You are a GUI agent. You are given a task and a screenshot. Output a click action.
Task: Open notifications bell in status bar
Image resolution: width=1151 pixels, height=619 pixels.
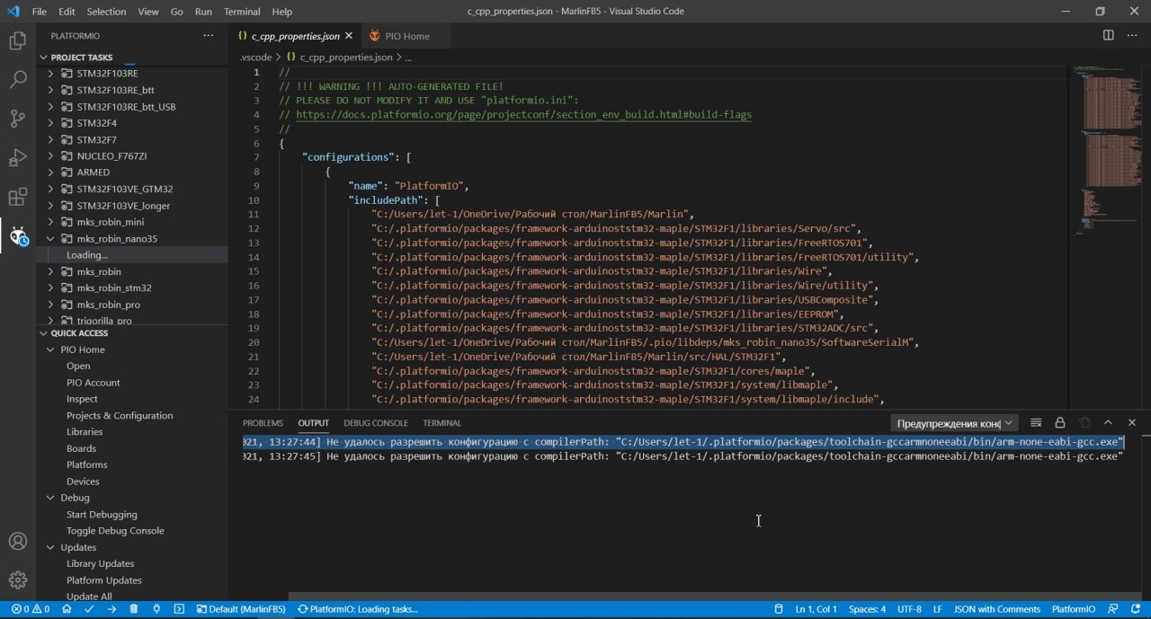tap(1136, 609)
